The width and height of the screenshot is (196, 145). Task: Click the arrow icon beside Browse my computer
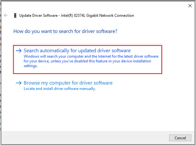pos(19,83)
